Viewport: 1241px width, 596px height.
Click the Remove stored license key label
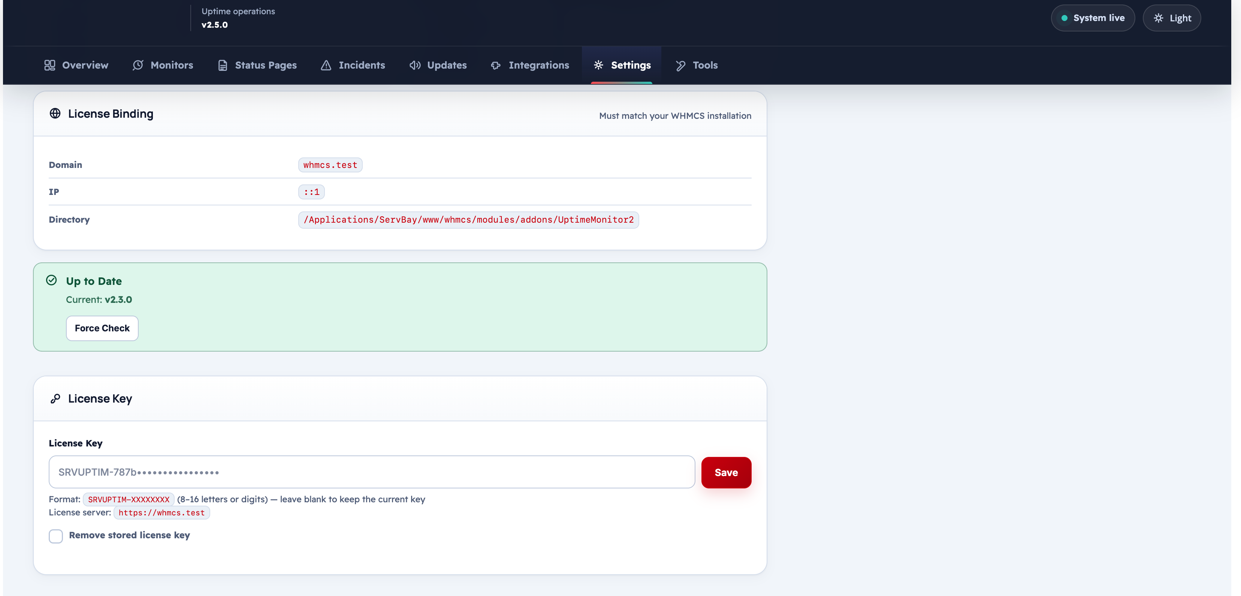click(129, 535)
